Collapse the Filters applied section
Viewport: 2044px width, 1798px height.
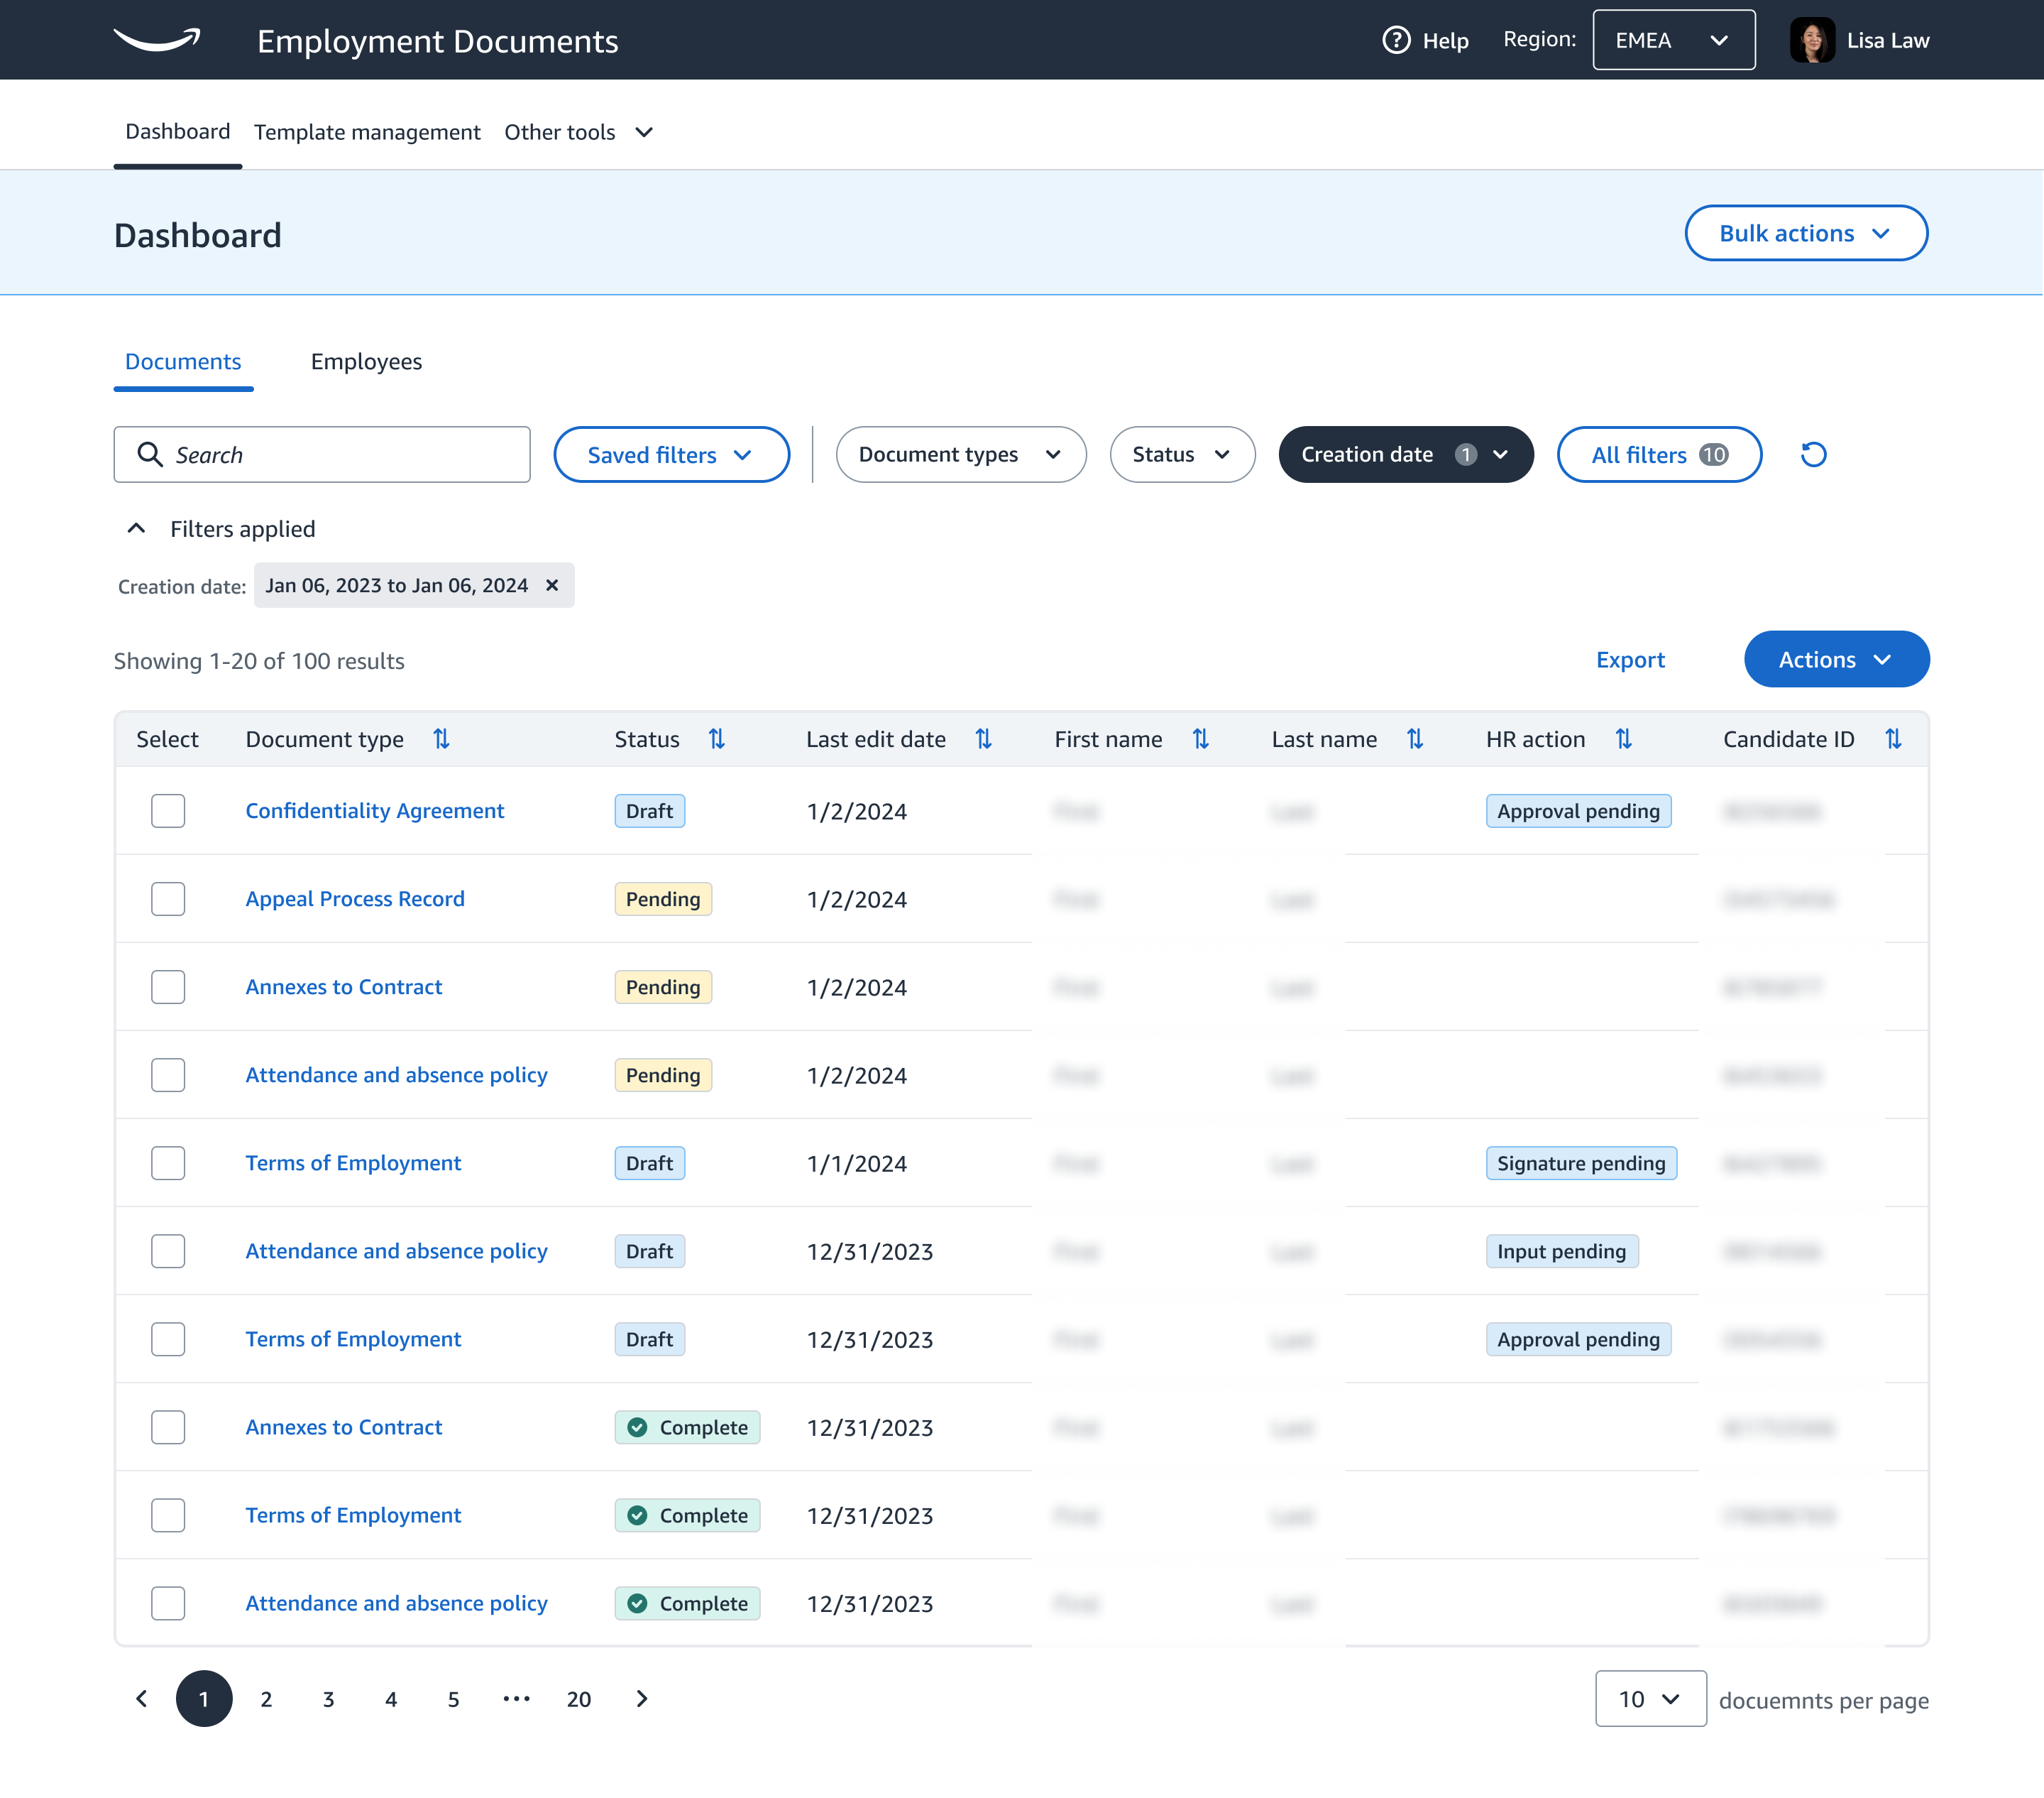pos(136,528)
